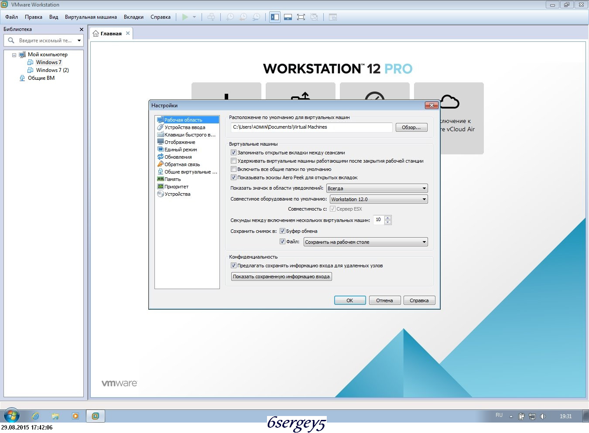Image resolution: width=589 pixels, height=433 pixels.
Task: Select Отображение settings category
Action: coord(180,142)
